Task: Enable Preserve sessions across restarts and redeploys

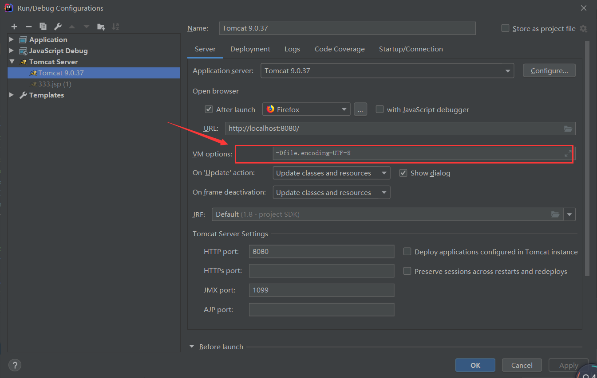Action: 407,271
